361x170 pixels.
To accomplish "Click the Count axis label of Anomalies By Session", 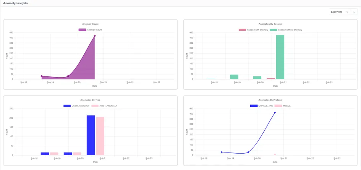I will [187, 56].
